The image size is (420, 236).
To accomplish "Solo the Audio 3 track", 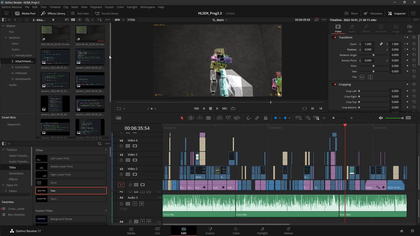I will click(x=135, y=203).
